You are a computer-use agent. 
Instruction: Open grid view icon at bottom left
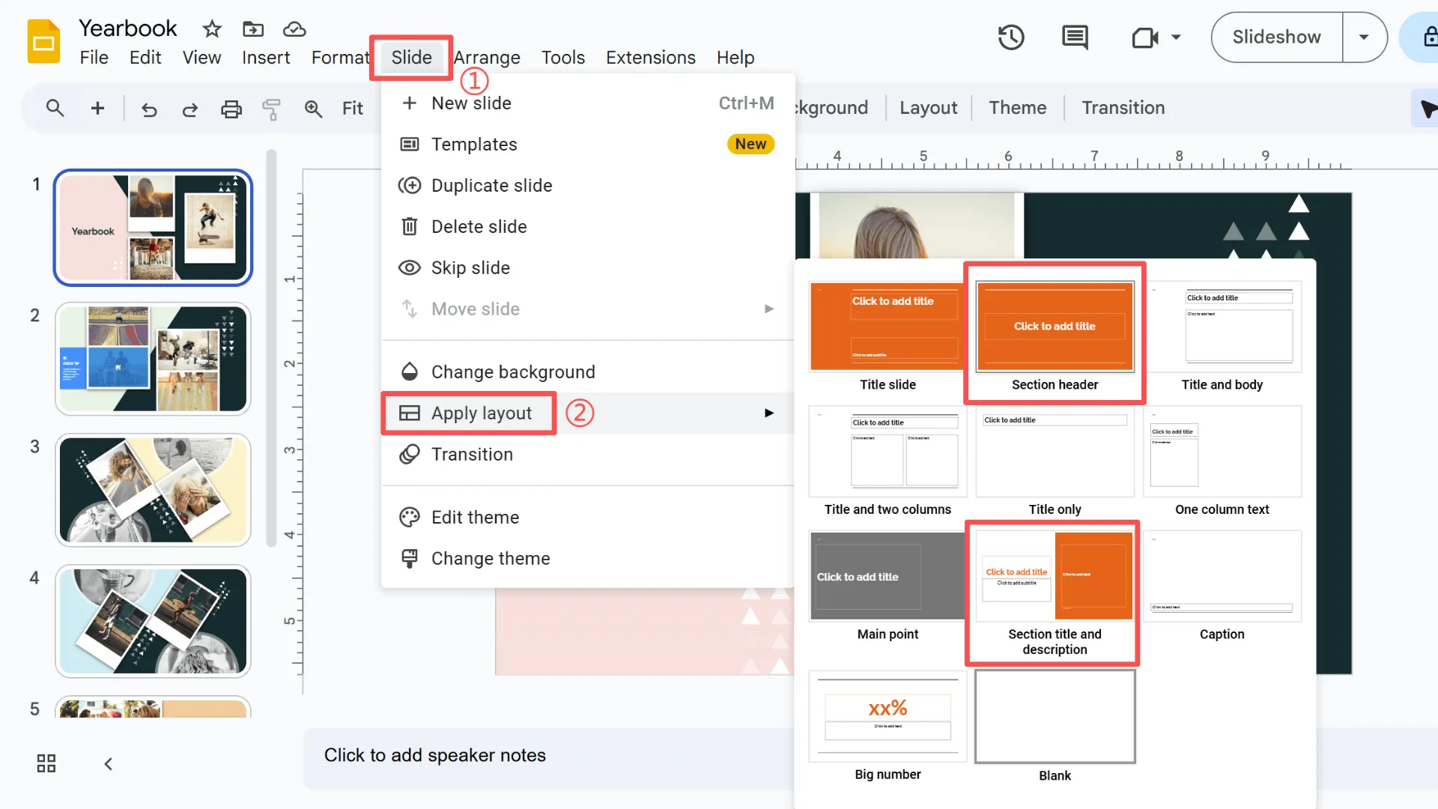(x=46, y=763)
